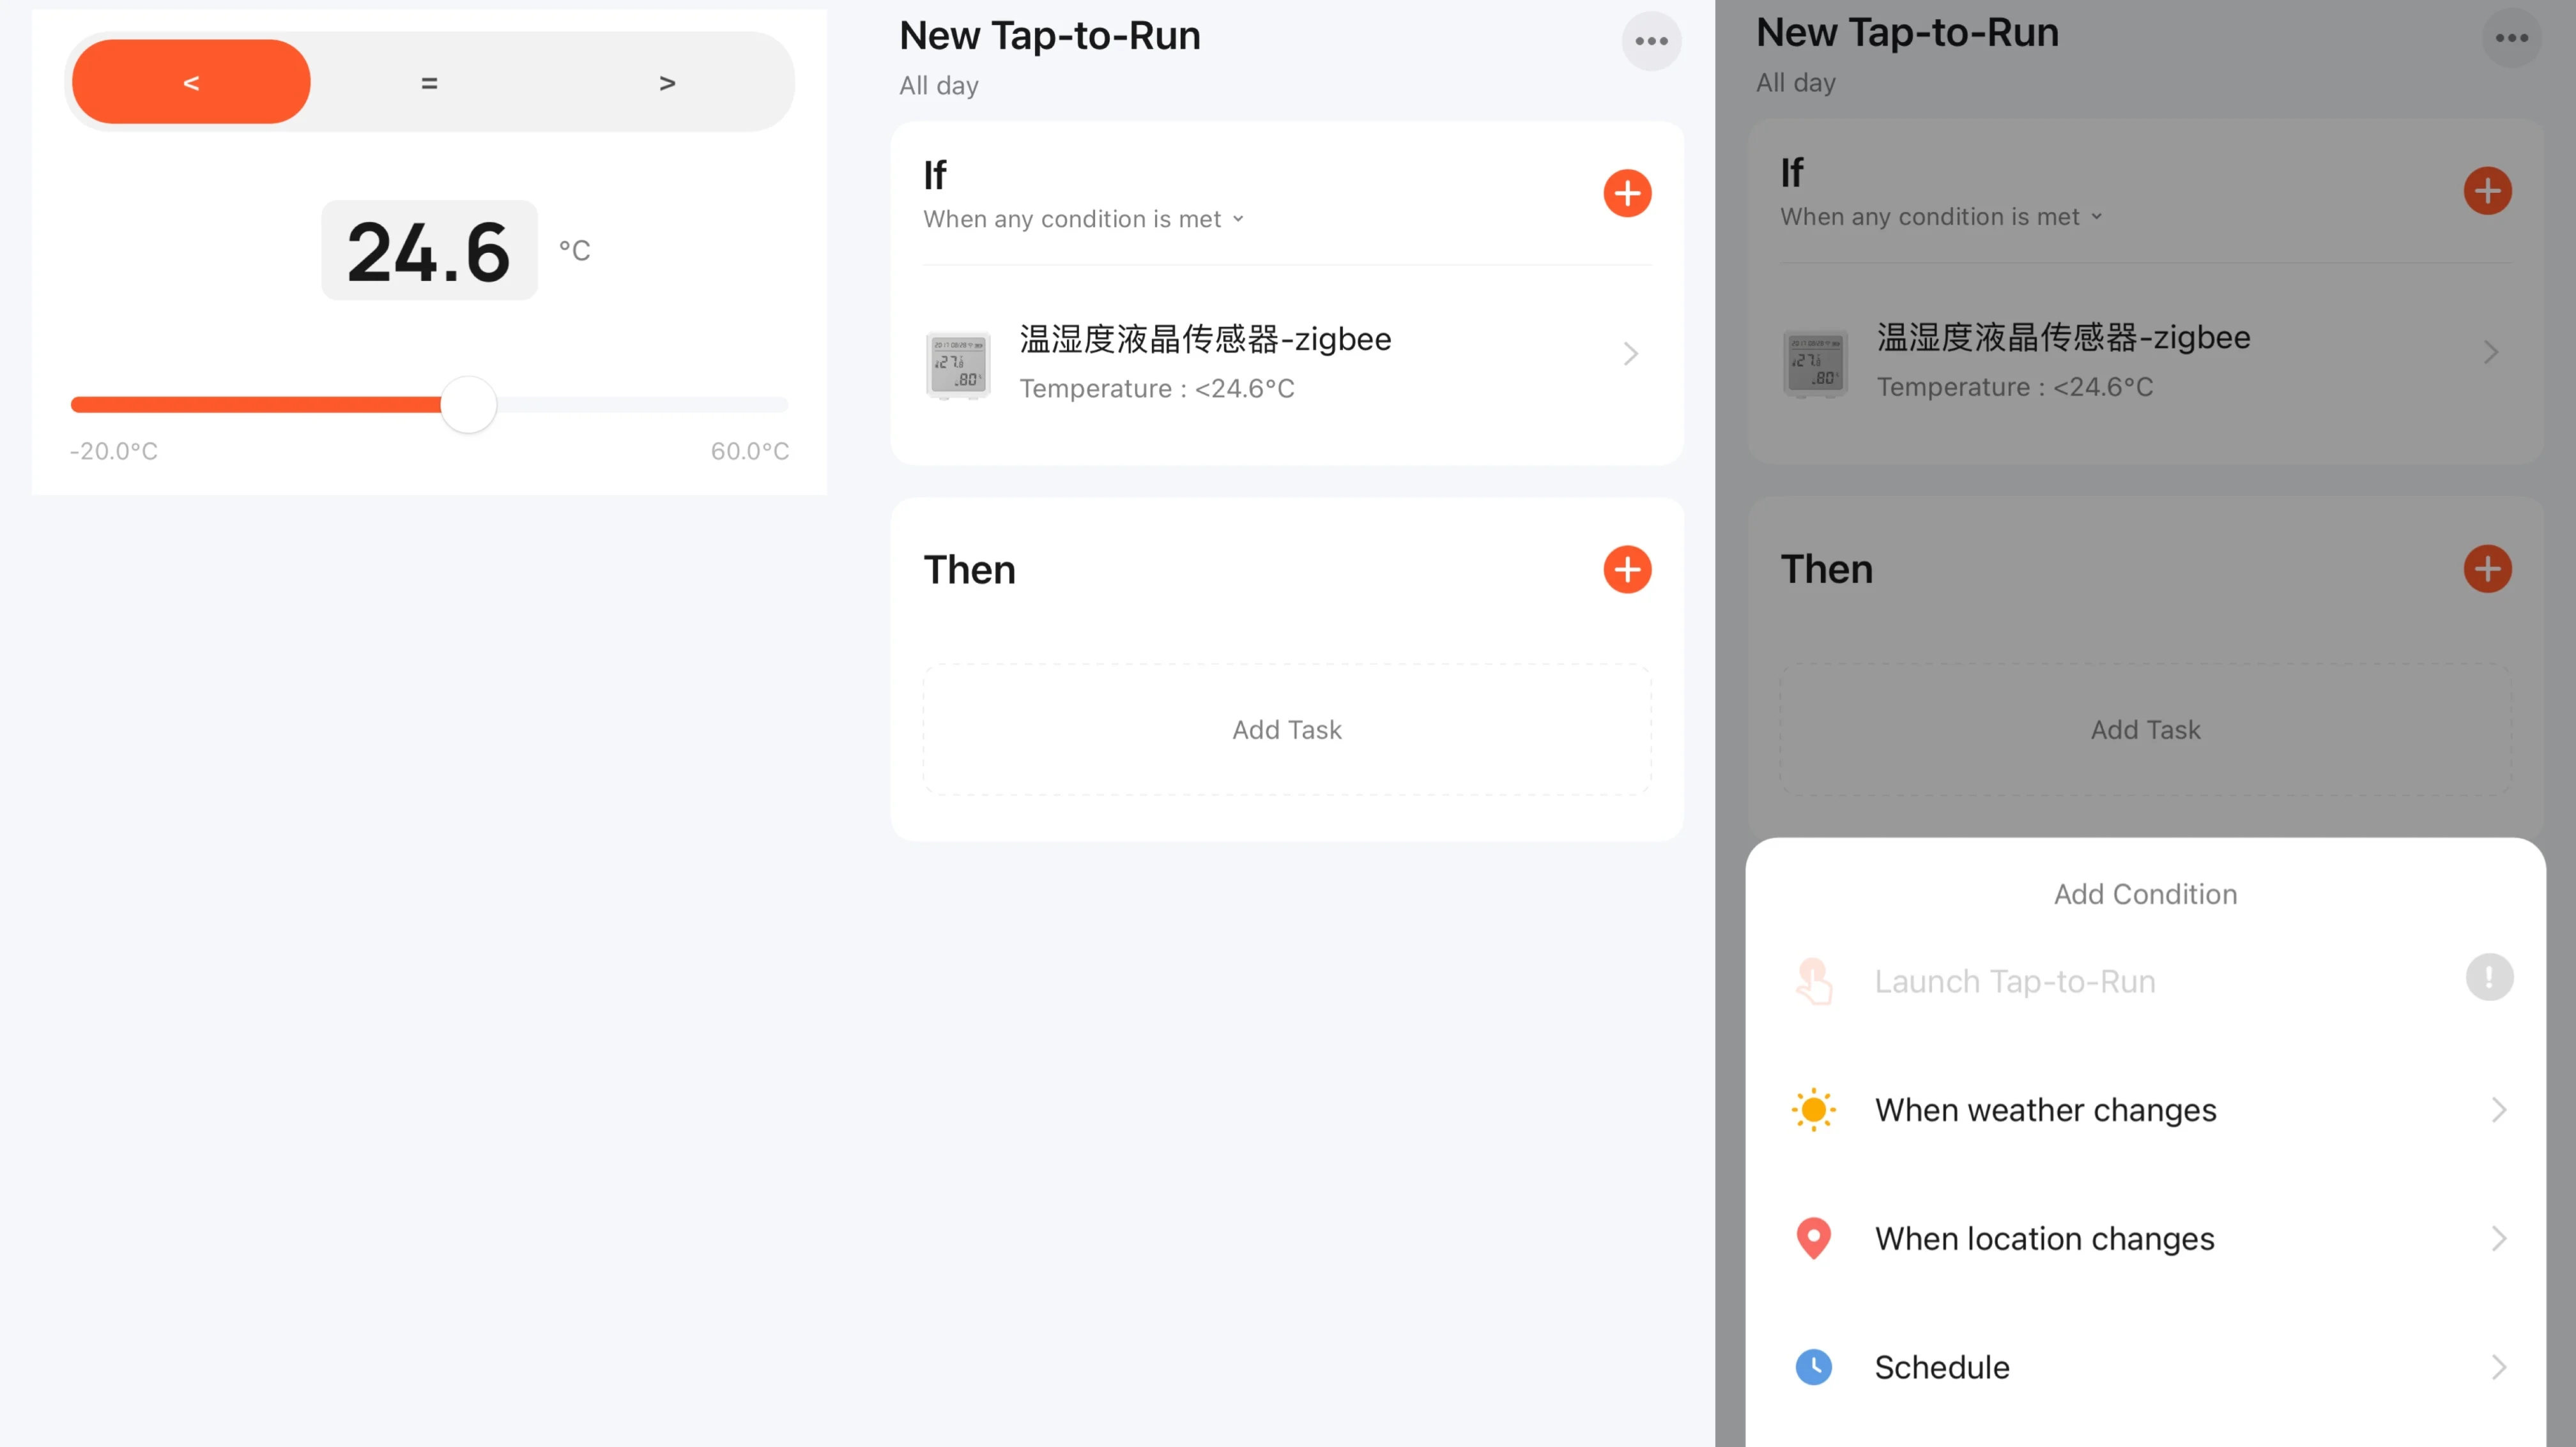Expand the When weather changes chevron
This screenshot has width=2576, height=1447.
click(2498, 1110)
